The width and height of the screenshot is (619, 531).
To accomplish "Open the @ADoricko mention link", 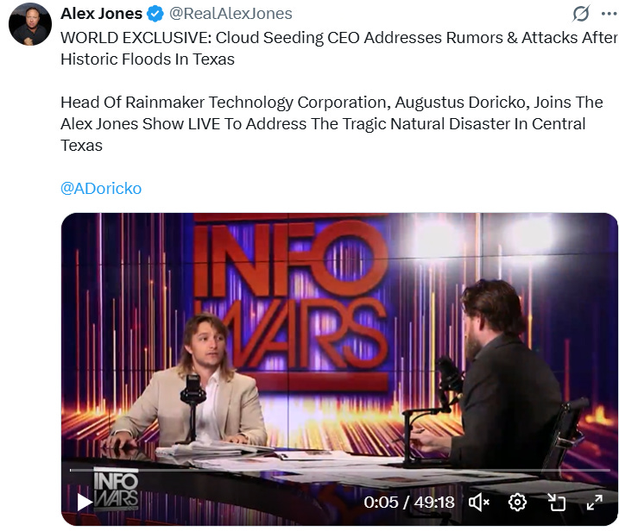I will 101,188.
